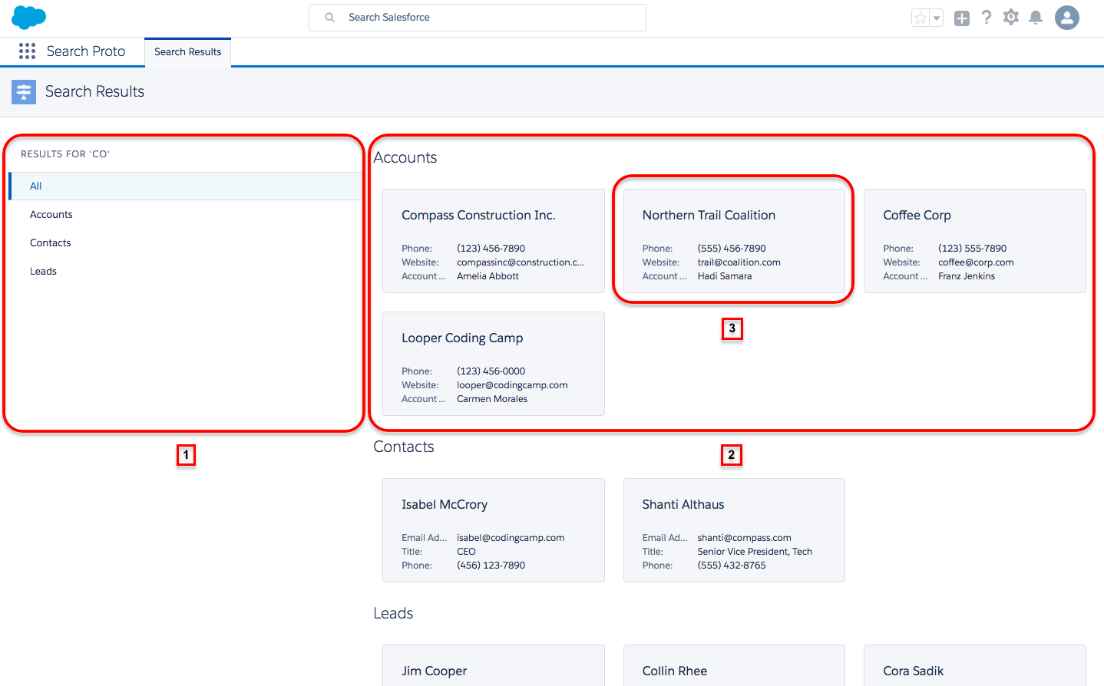
Task: Open the Coffee Corp account
Action: pyautogui.click(x=917, y=216)
